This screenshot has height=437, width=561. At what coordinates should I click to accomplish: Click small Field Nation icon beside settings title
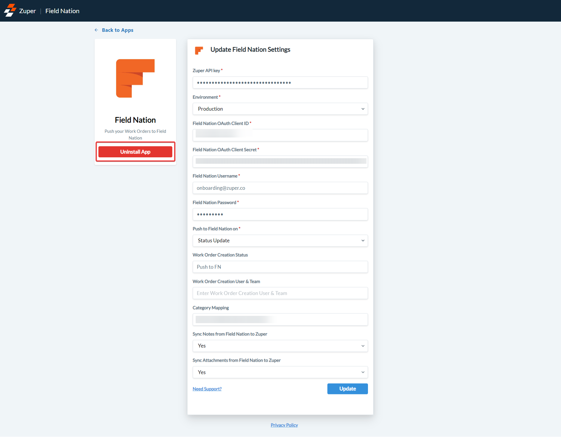[199, 50]
